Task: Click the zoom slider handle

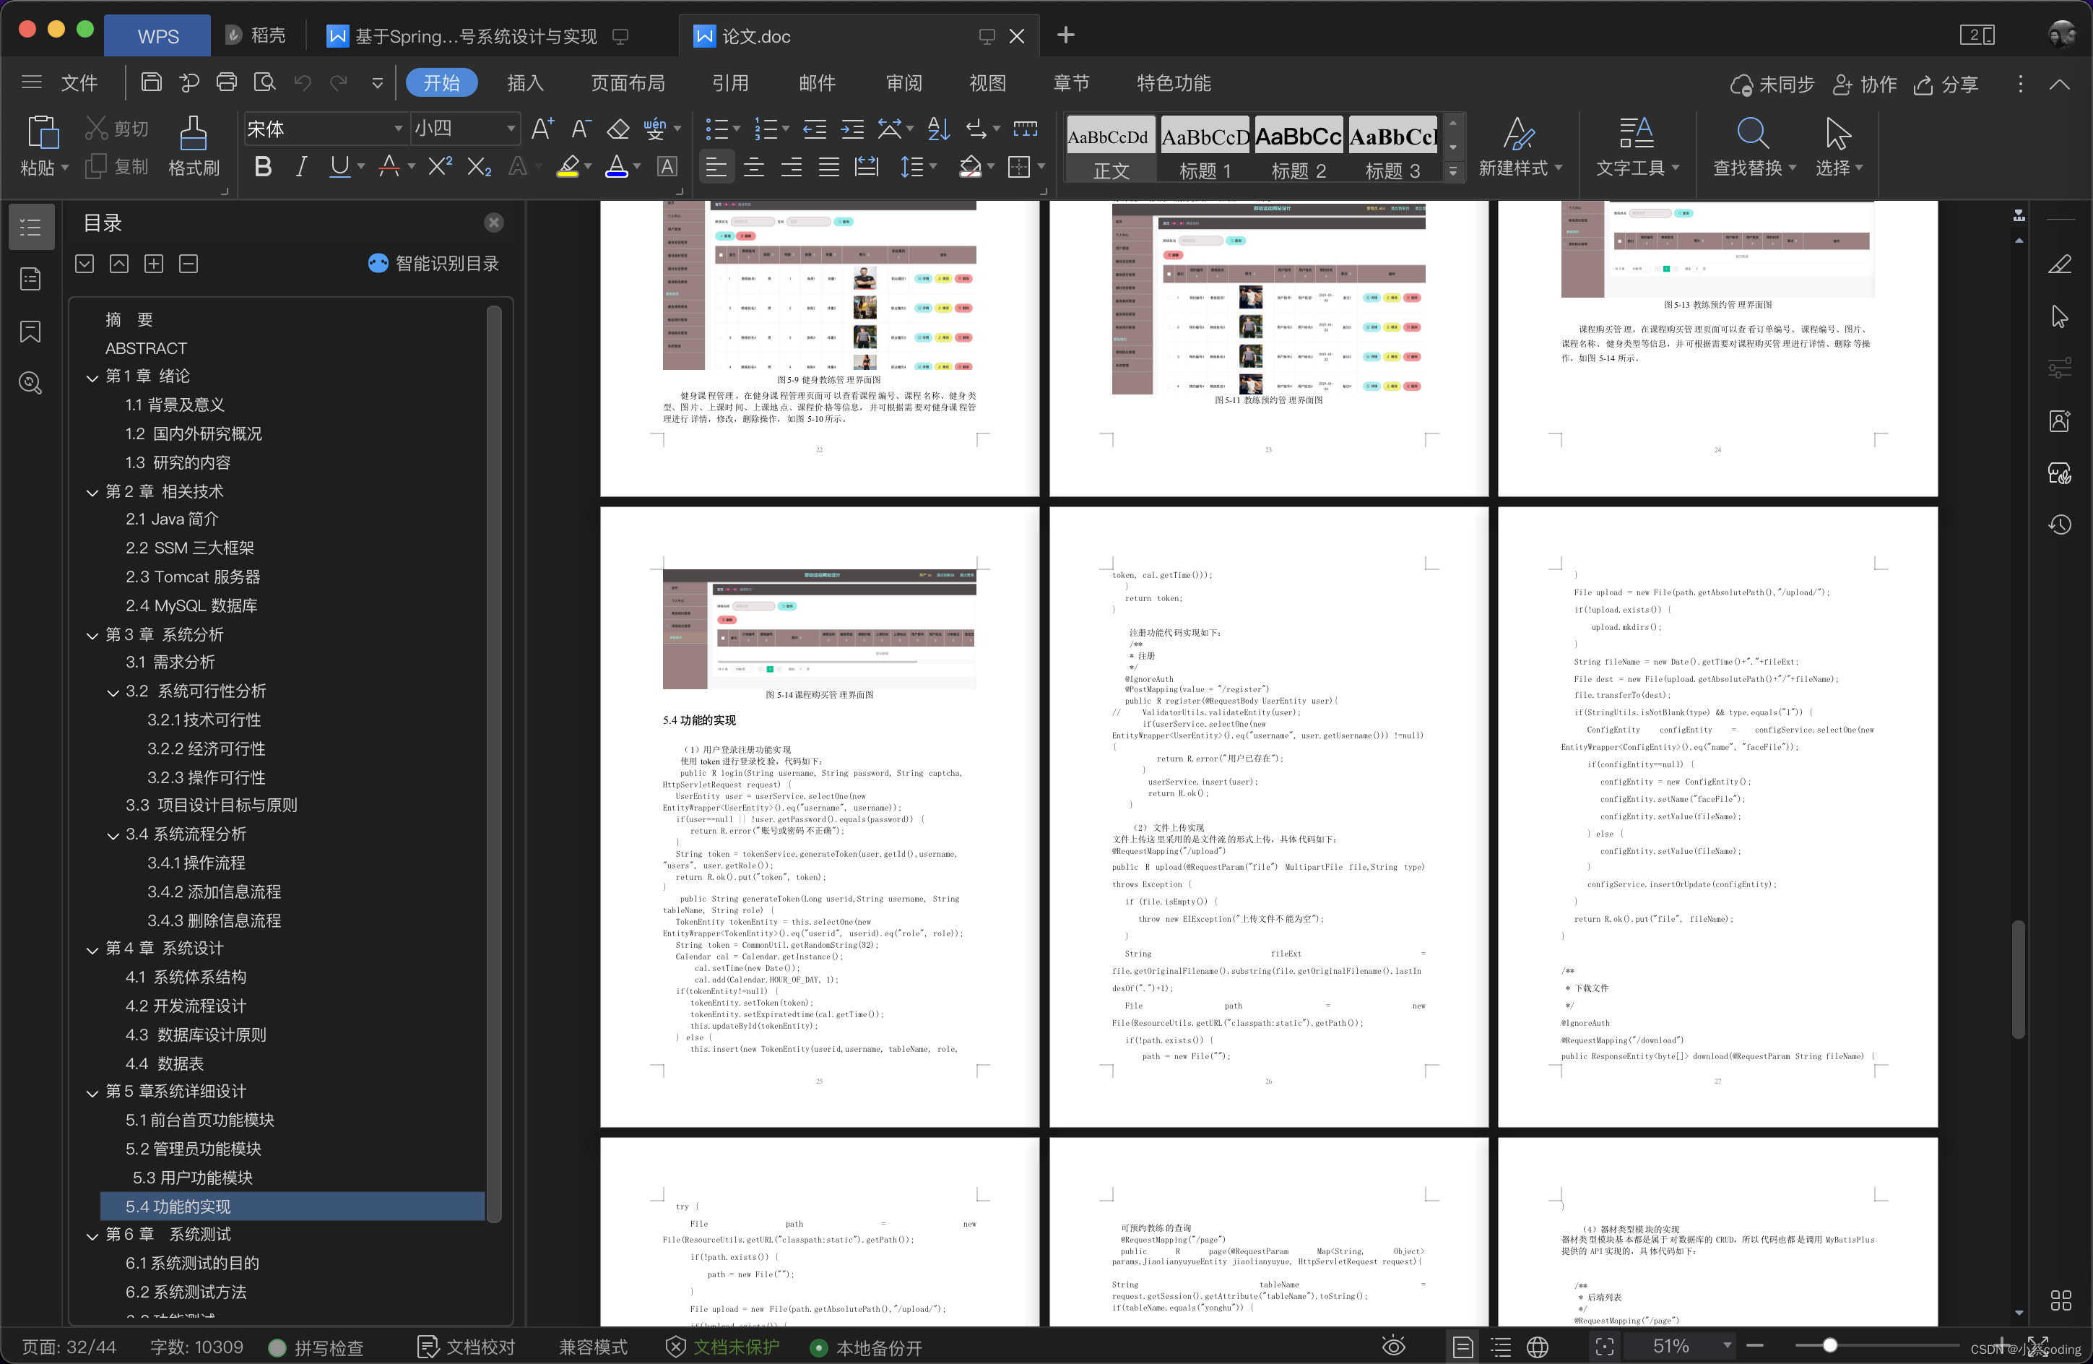Action: pos(1829,1345)
